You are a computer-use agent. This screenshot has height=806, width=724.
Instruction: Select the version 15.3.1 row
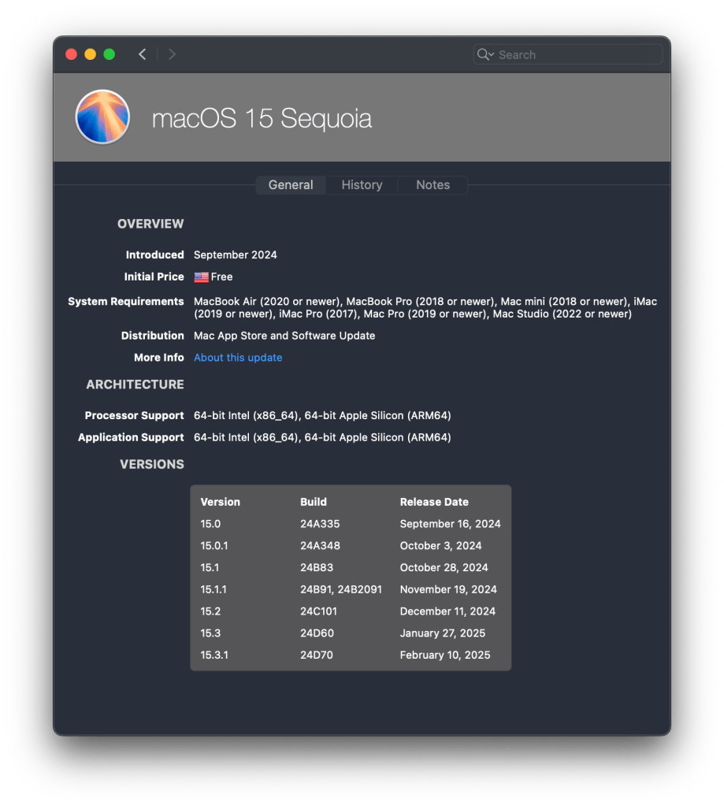pyautogui.click(x=351, y=655)
